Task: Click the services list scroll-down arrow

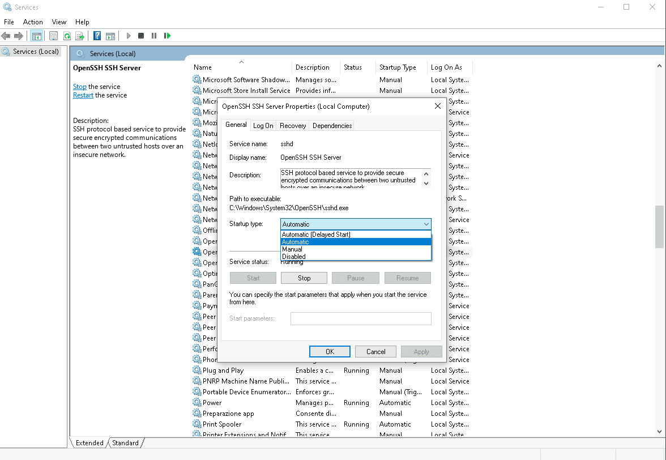Action: [x=659, y=431]
